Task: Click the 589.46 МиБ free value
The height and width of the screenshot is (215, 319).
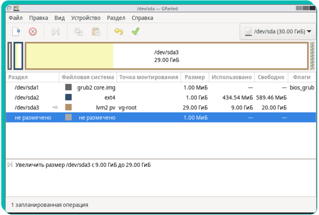Action: point(271,98)
